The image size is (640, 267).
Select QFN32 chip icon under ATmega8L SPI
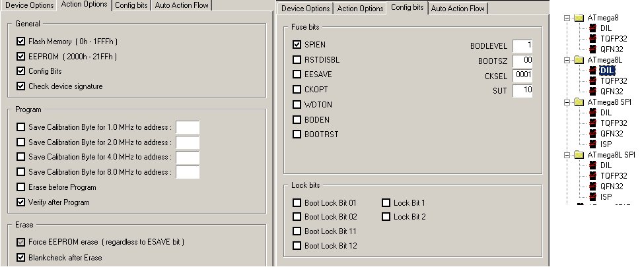click(592, 187)
